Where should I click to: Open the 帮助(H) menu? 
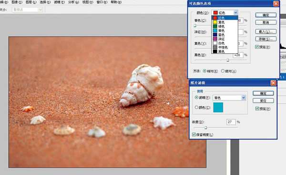coord(116,2)
